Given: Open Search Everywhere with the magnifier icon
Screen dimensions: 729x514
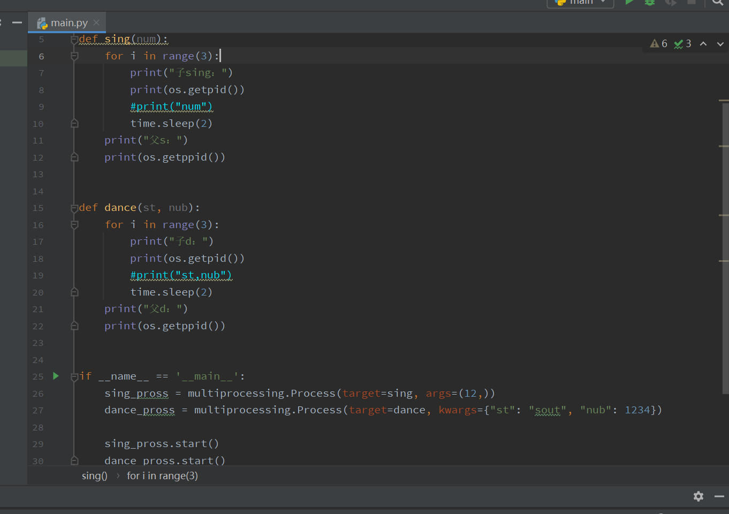Looking at the screenshot, I should coord(718,3).
